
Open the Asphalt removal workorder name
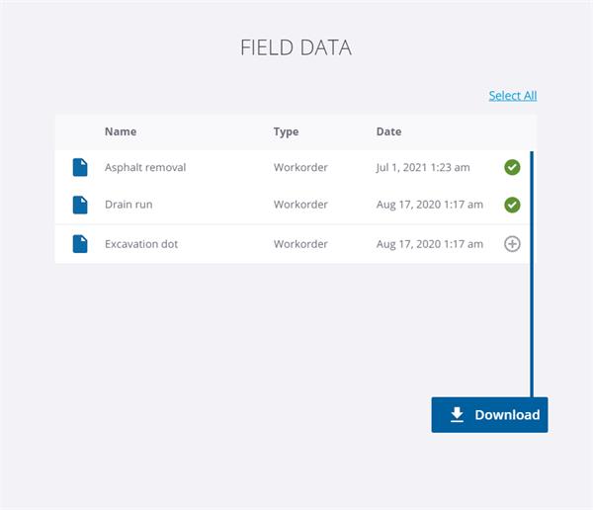tap(145, 167)
